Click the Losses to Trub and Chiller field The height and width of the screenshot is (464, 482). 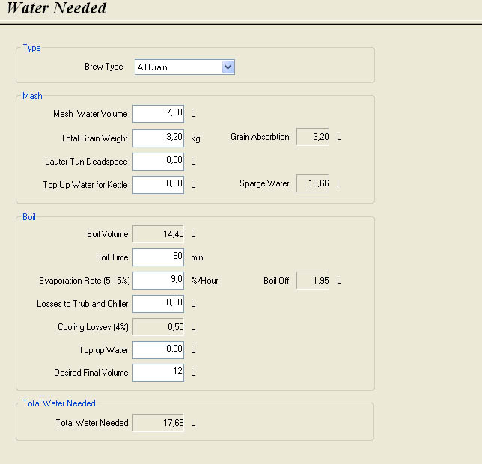tap(159, 304)
